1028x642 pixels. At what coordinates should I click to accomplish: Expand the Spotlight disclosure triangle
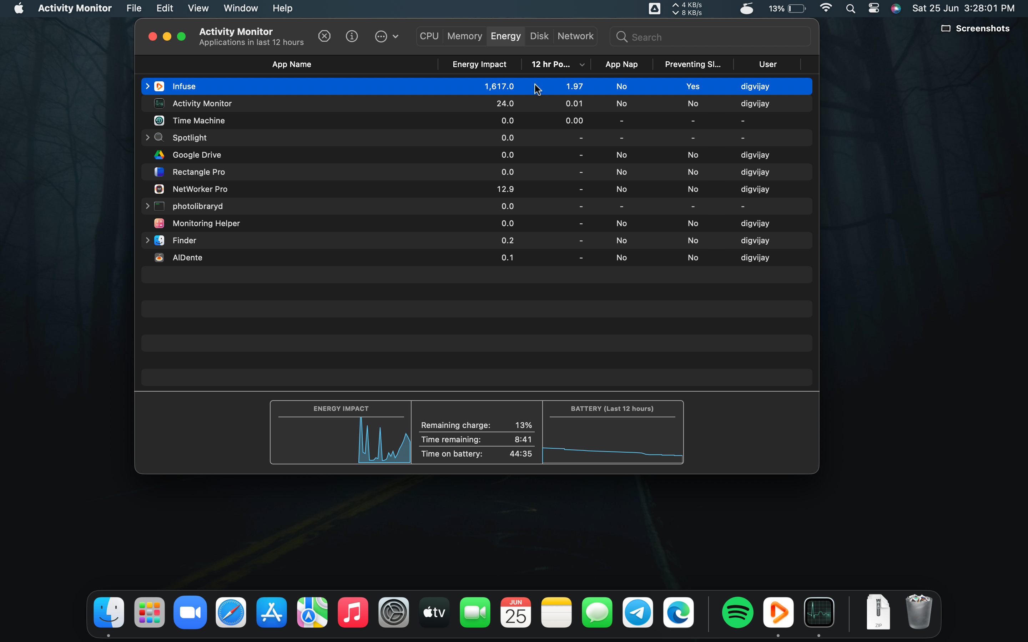pos(147,138)
